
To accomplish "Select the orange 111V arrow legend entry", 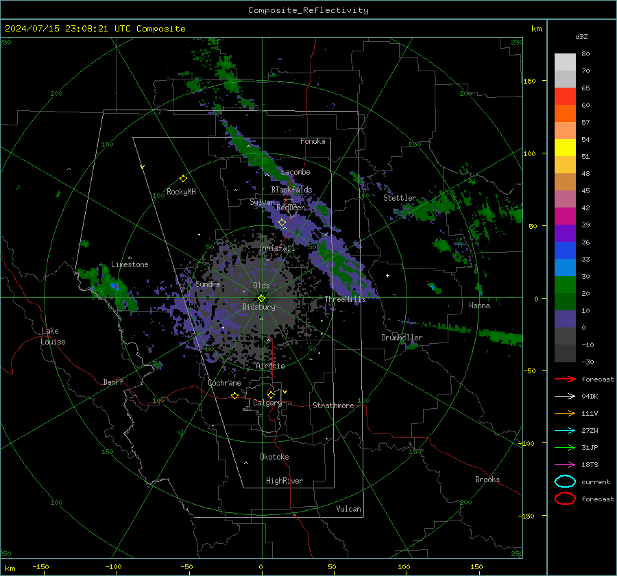I will coord(565,413).
